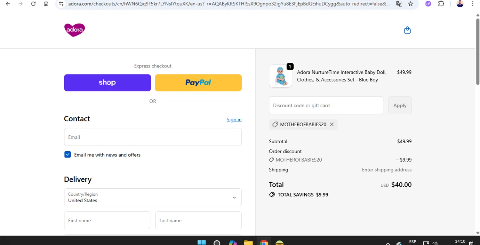Click the "Enter shipping address" text
This screenshot has width=480, height=245.
click(387, 170)
